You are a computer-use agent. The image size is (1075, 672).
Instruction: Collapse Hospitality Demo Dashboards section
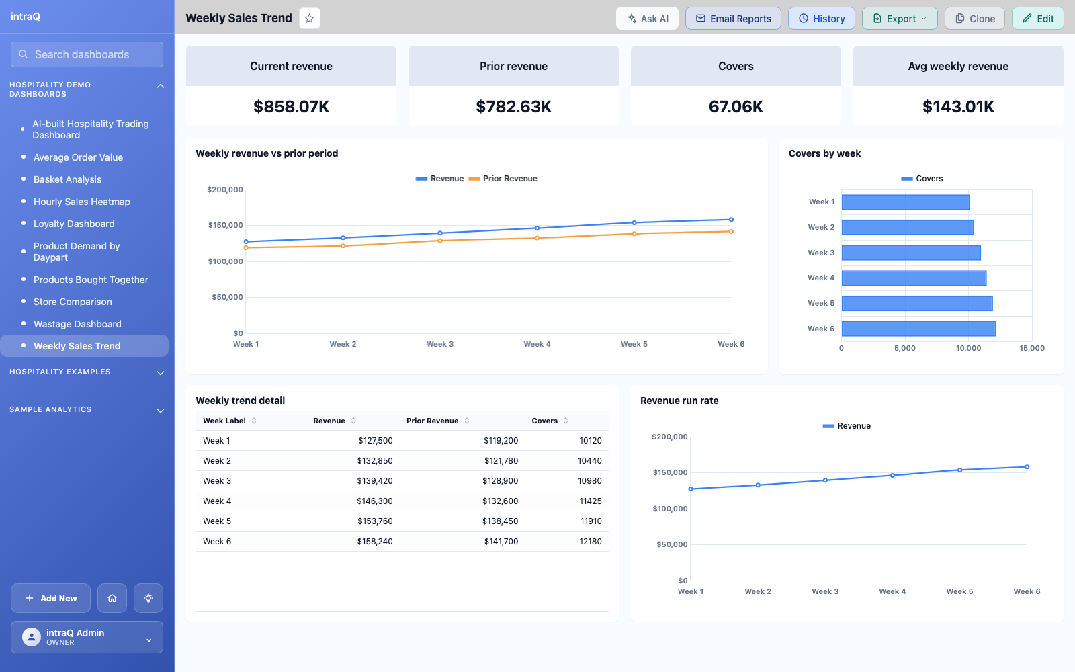click(161, 86)
